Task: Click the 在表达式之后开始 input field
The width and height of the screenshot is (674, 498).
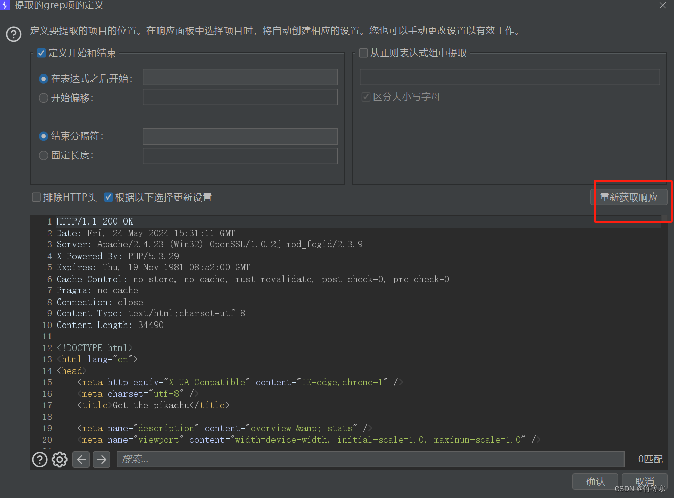Action: point(240,77)
